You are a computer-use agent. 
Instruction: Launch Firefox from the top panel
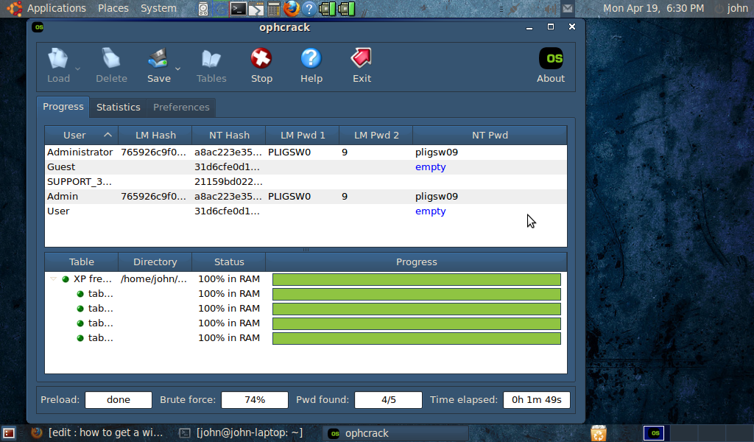pyautogui.click(x=291, y=9)
